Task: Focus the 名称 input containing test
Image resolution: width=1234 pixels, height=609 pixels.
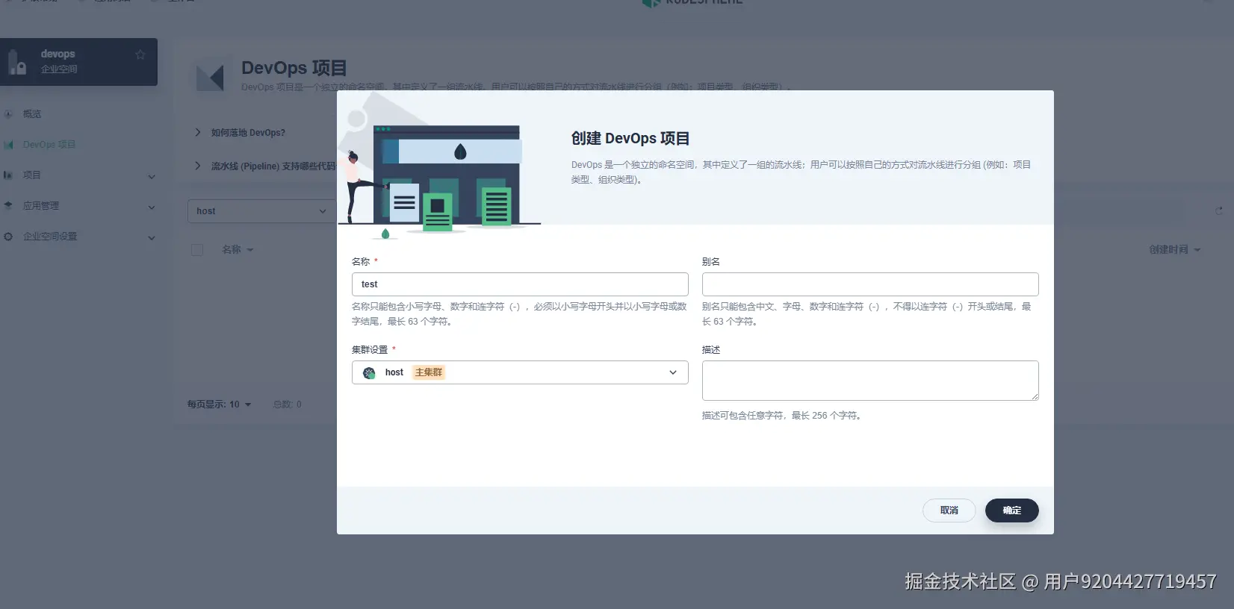Action: pos(520,284)
